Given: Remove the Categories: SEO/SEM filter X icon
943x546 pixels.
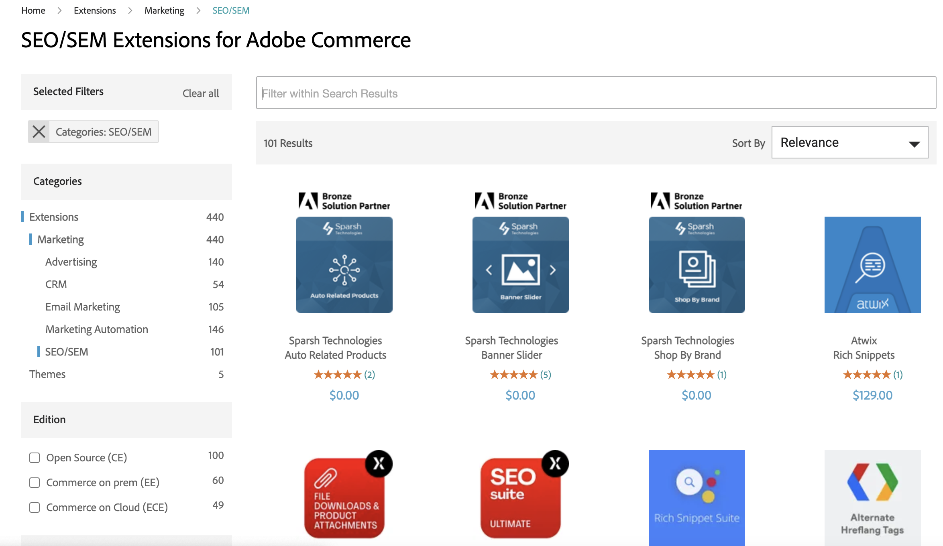Looking at the screenshot, I should point(39,132).
